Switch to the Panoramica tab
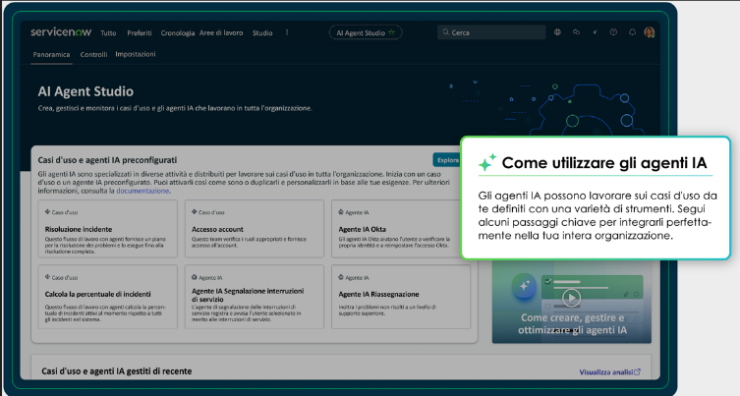Screen dimensions: 740x396 (51, 55)
